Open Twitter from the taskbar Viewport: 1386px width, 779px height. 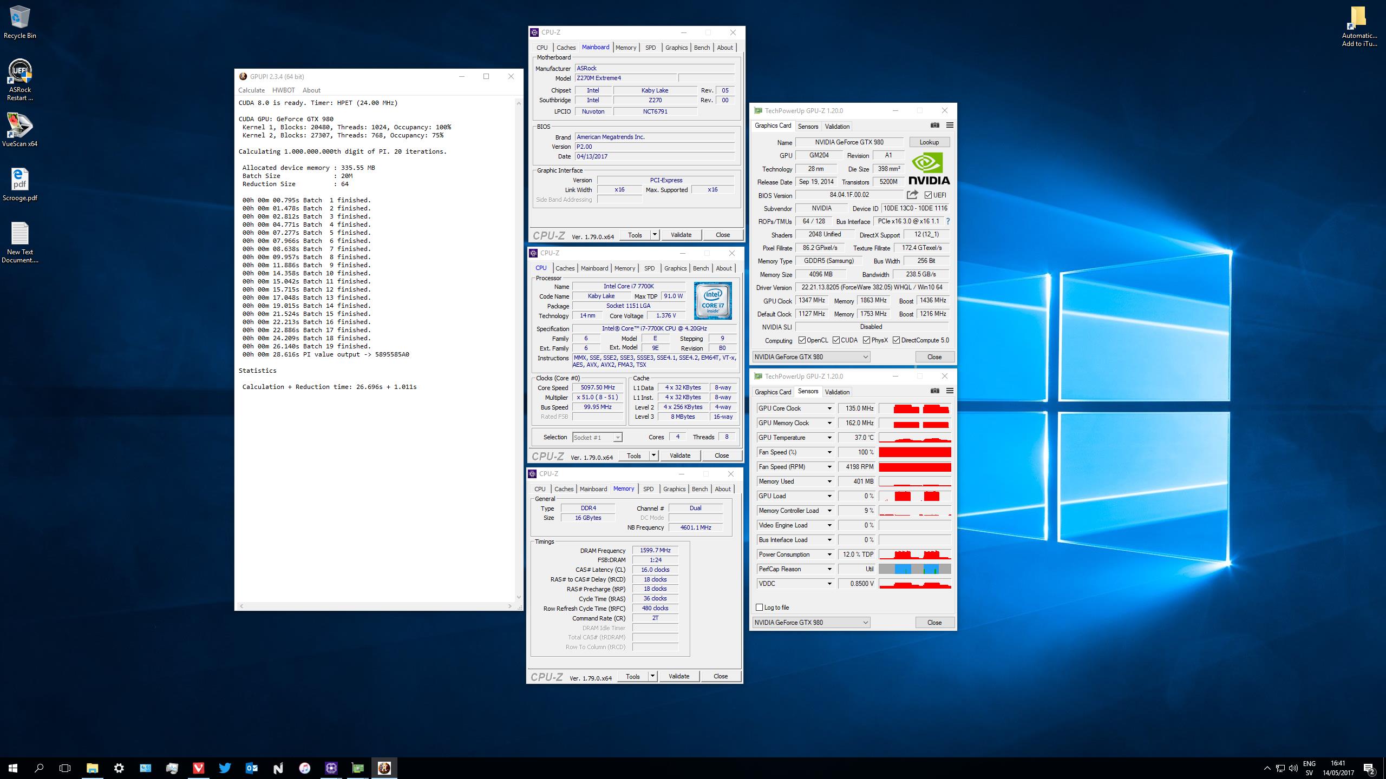(225, 768)
